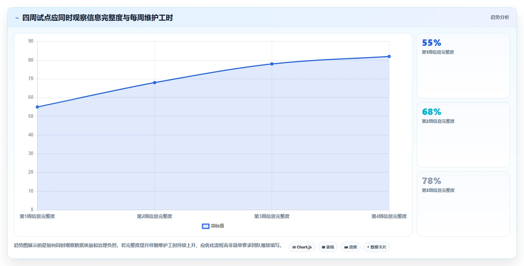Click the 趋势分析 label in header
Screen dimensions: 524x266
(x=500, y=17)
